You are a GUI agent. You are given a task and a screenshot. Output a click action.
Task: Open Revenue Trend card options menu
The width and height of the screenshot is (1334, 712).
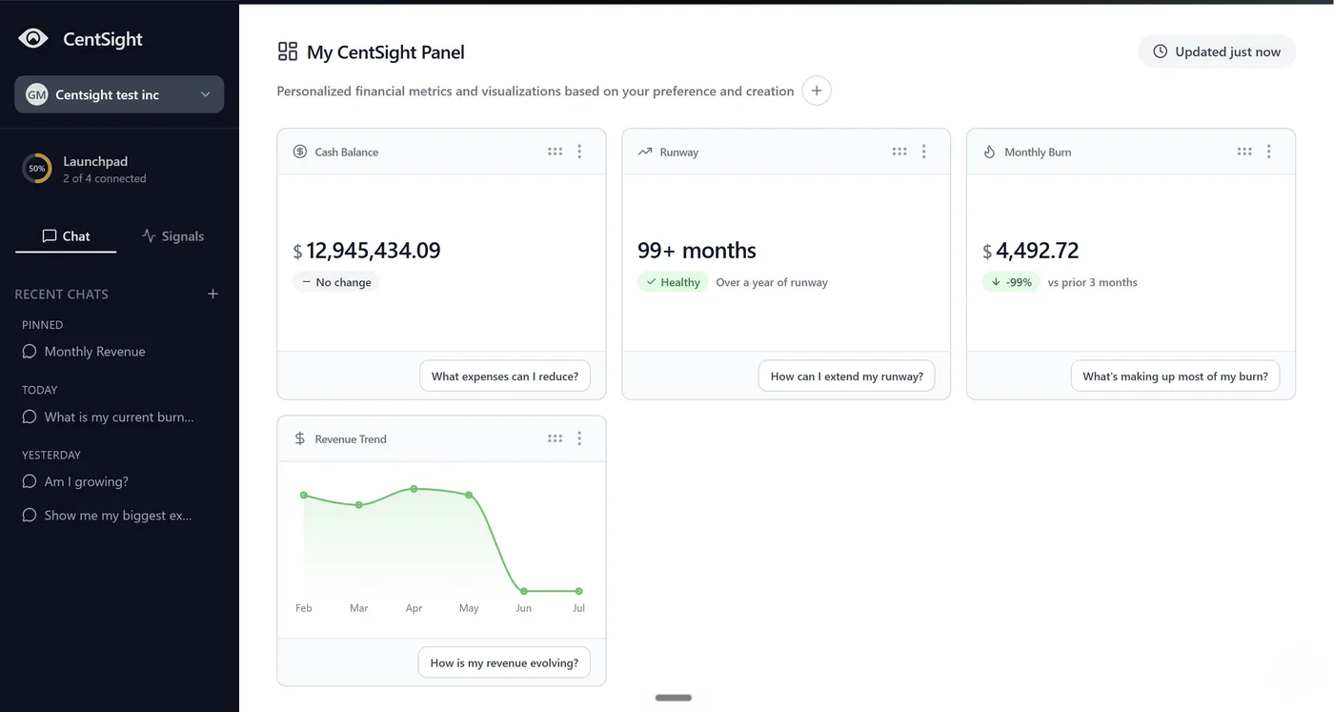(x=579, y=438)
